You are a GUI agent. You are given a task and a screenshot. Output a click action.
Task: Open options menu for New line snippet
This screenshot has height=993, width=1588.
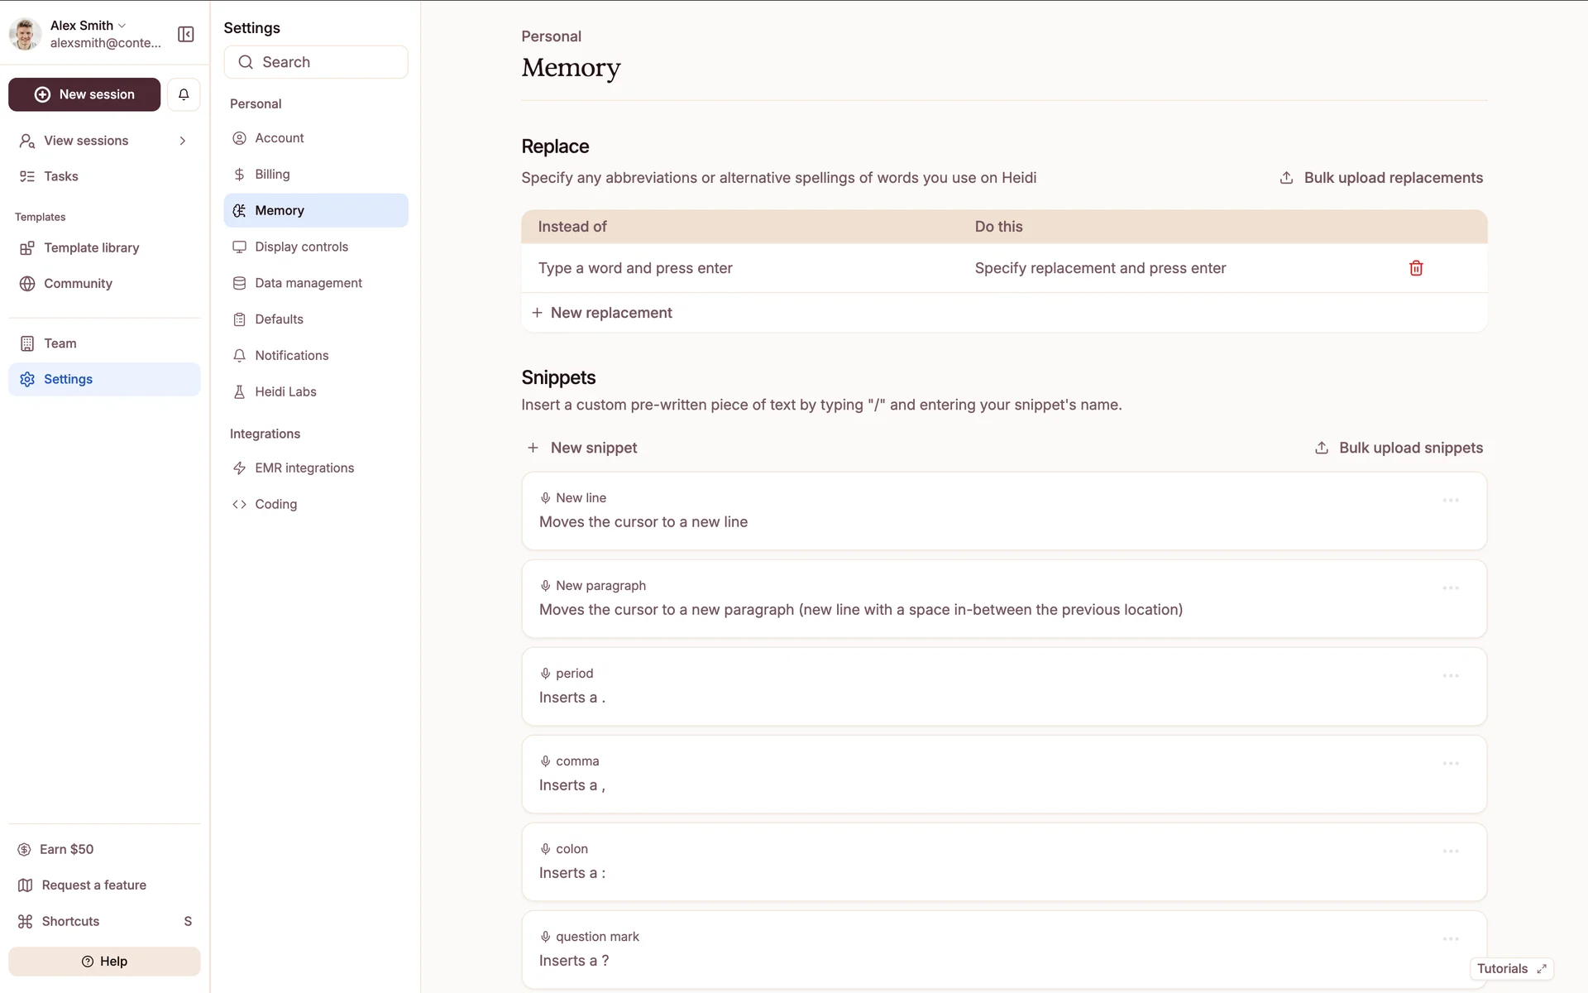[1450, 501]
